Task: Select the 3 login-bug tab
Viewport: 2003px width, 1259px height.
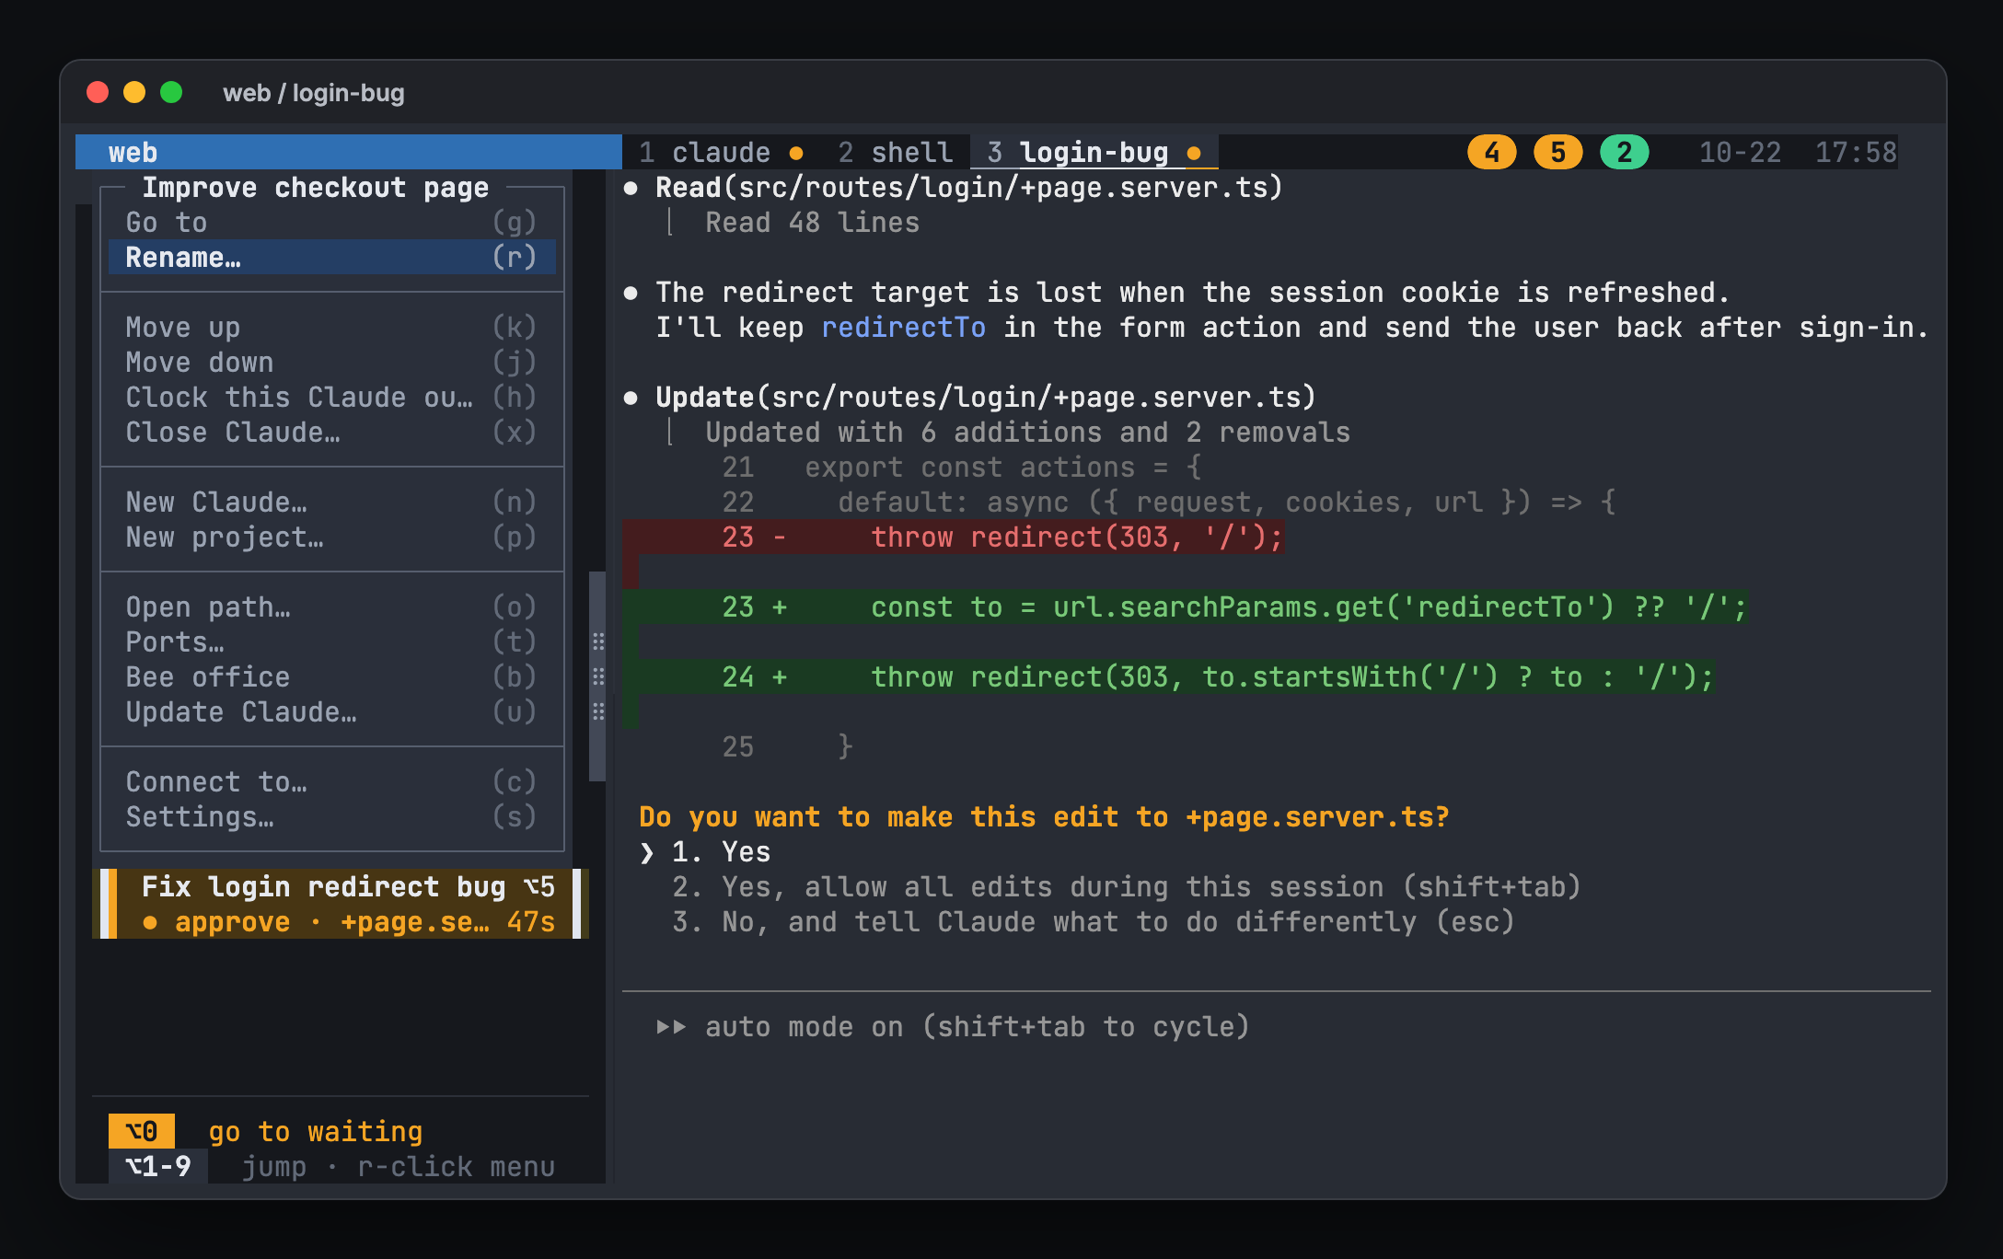Action: [x=1094, y=152]
